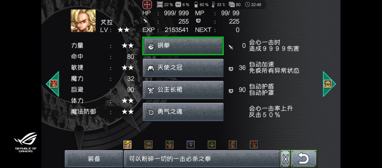
Task: Tap the red crosshair overlay icon
Action: tap(147, 4)
